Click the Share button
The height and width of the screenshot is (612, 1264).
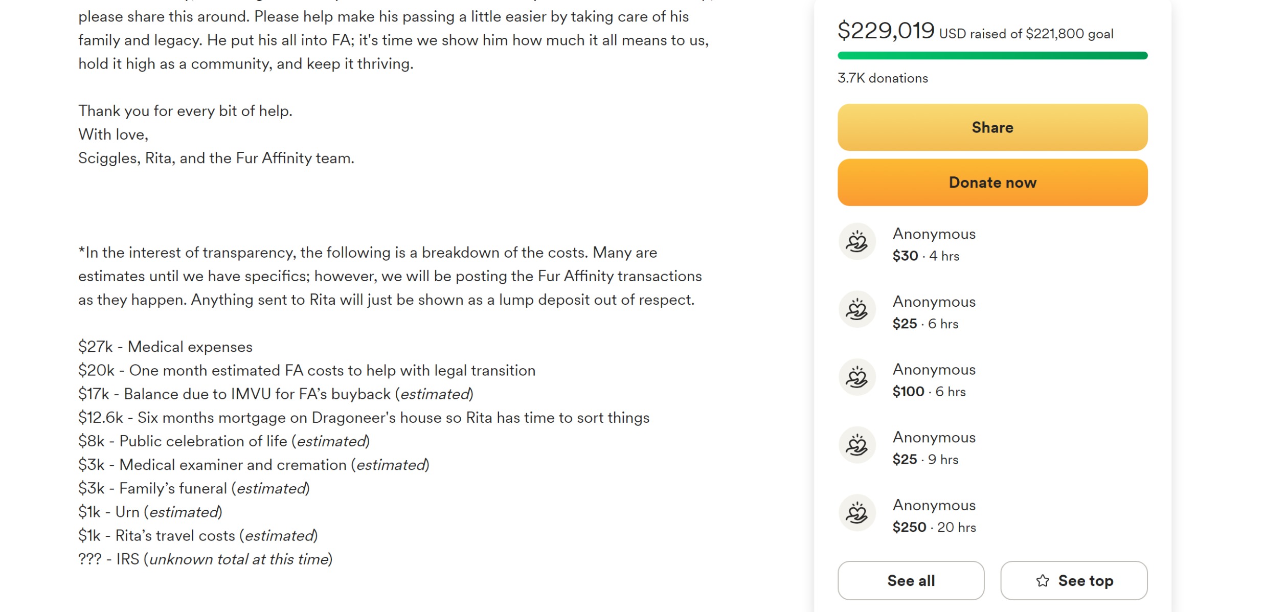992,127
